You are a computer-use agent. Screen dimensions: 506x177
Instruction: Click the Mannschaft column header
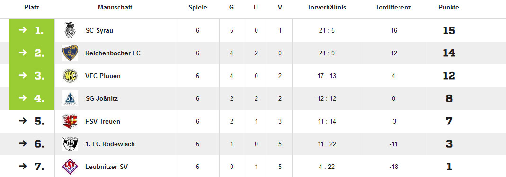pos(115,8)
